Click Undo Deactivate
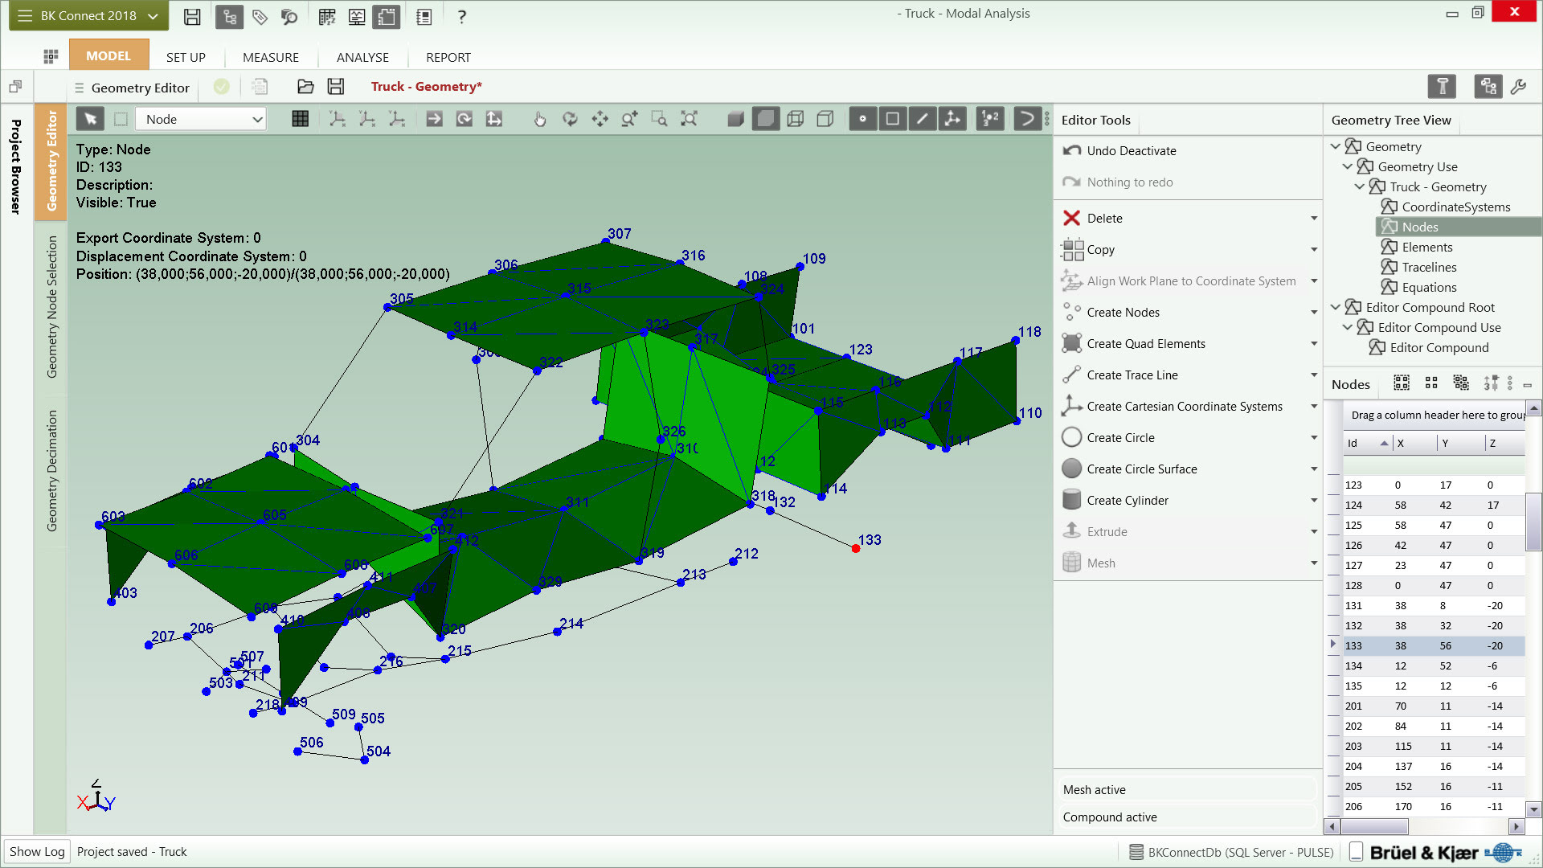This screenshot has height=868, width=1543. [1131, 150]
